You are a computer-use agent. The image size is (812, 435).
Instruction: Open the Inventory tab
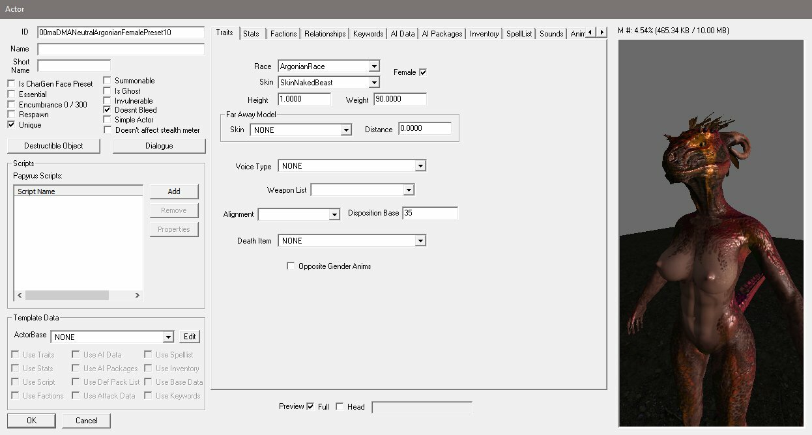point(484,34)
